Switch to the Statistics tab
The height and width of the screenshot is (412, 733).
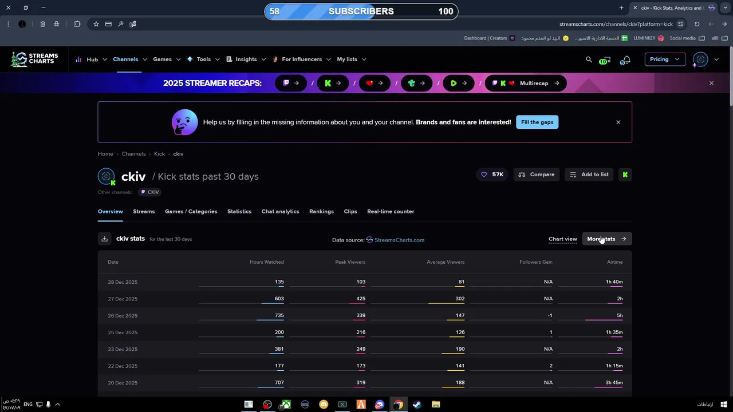coord(239,212)
